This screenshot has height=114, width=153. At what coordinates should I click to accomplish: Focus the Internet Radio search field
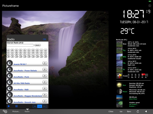(20, 45)
